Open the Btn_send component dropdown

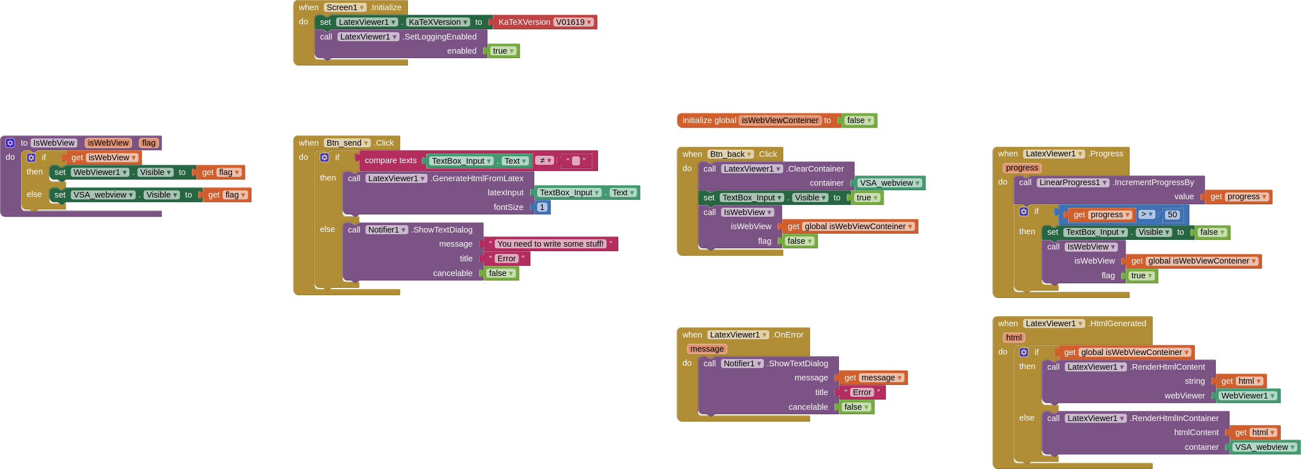coord(348,143)
